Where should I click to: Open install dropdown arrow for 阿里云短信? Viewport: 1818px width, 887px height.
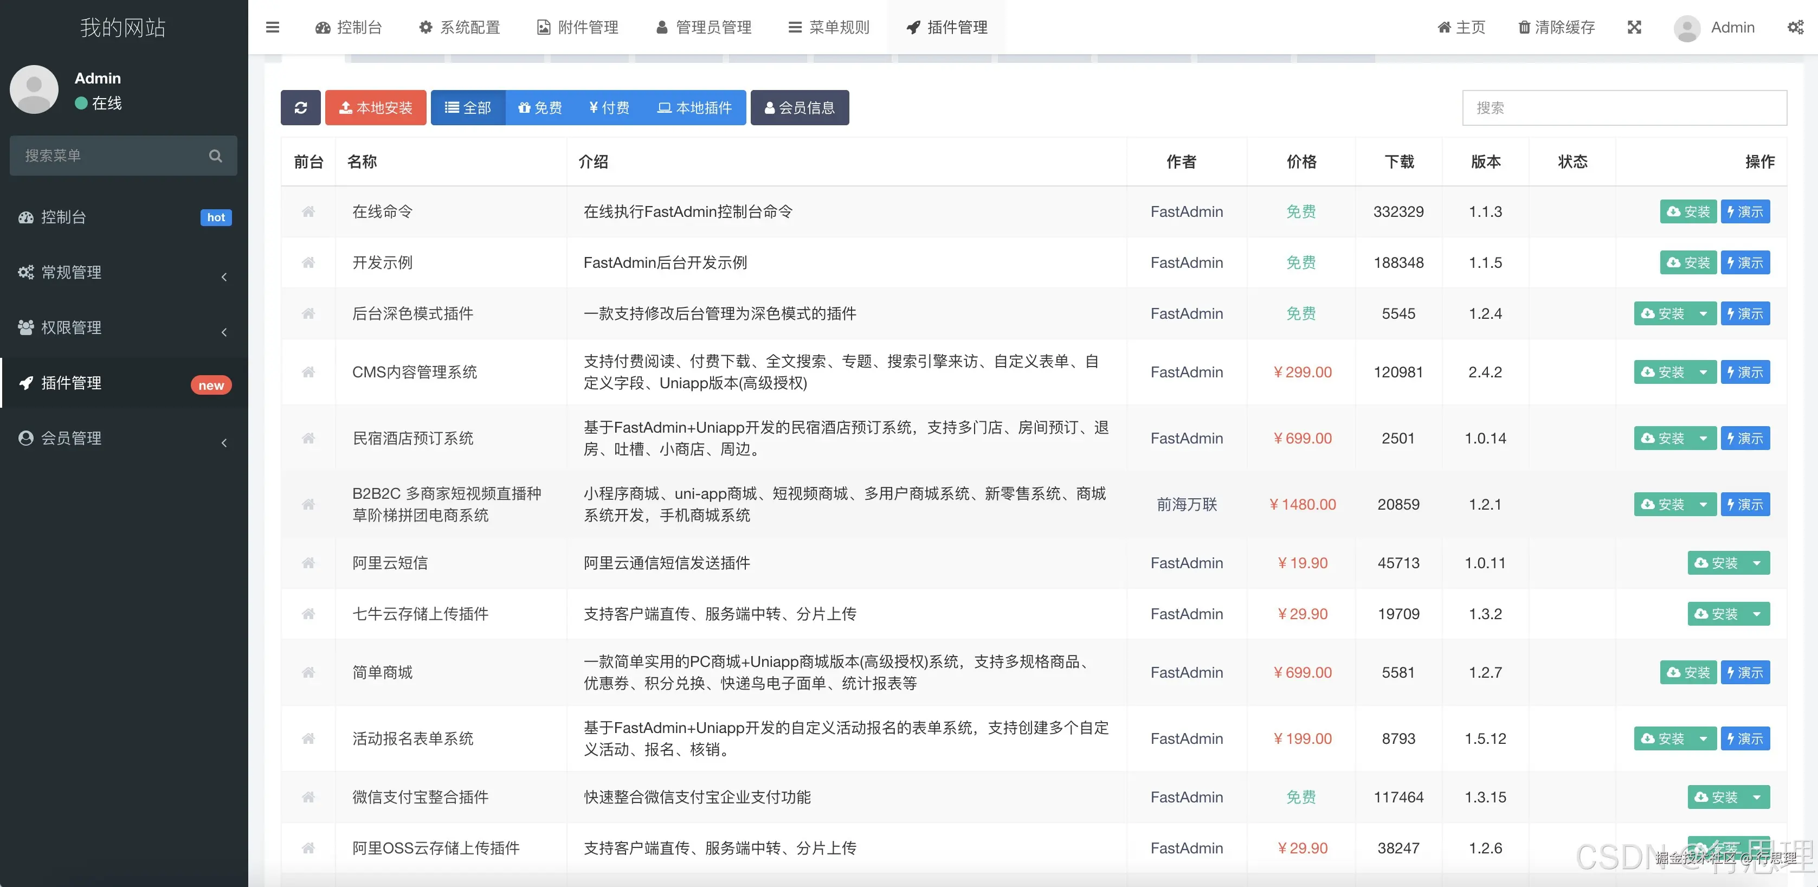1757,563
